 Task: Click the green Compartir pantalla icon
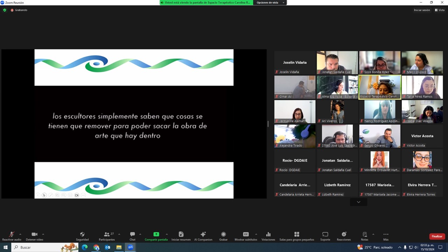point(156,234)
